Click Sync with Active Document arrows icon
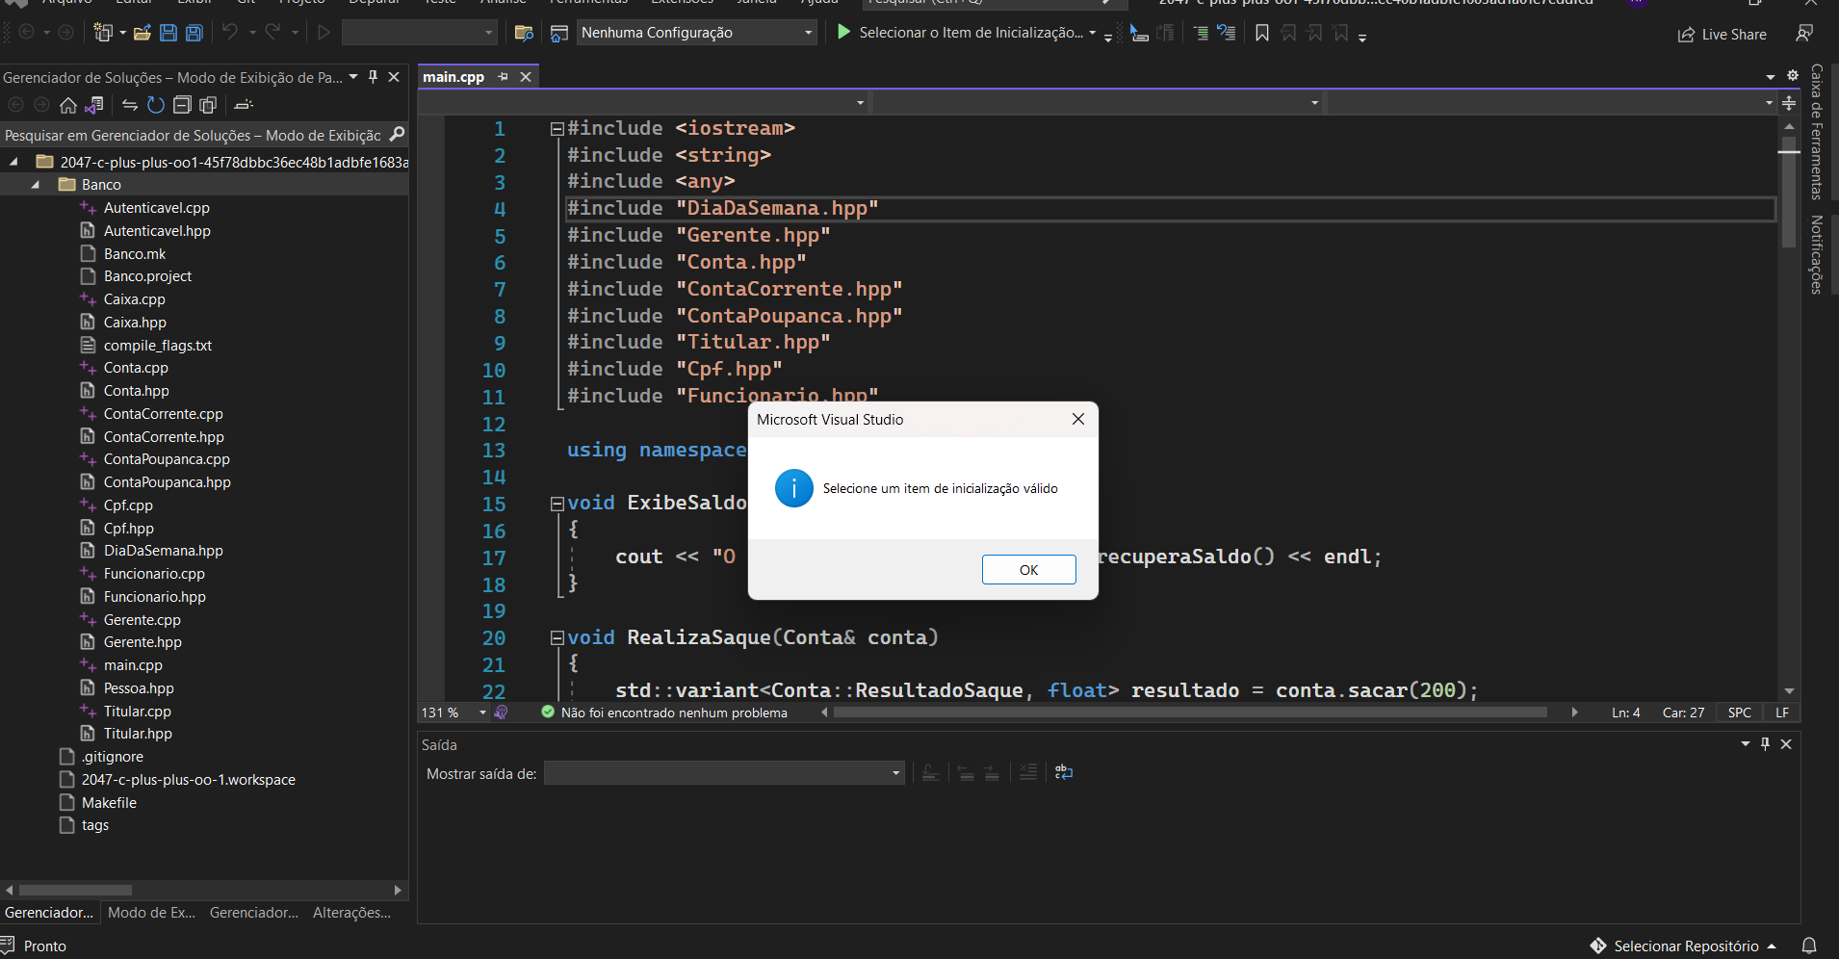Screen dimensions: 1839x959 click(x=130, y=105)
